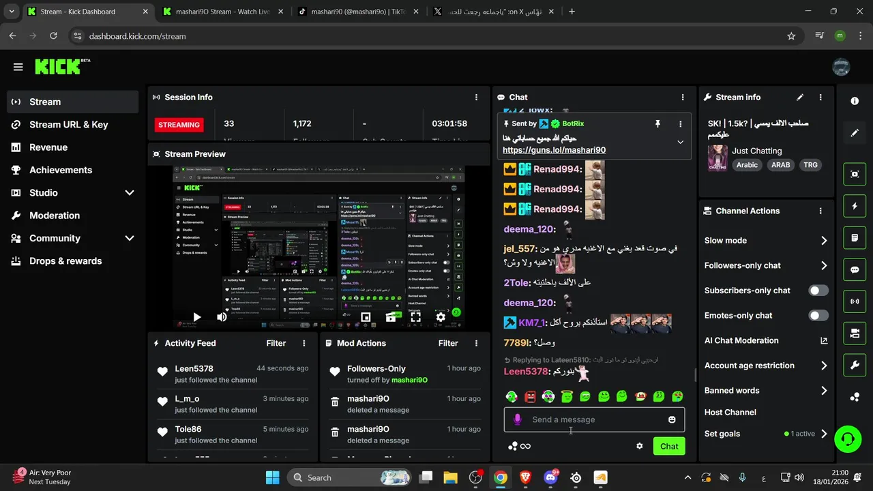Open the emoji picker in the message box

[672, 419]
